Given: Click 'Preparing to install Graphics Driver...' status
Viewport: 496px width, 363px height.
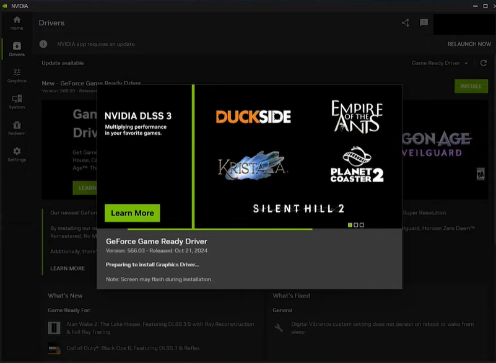Looking at the screenshot, I should [x=152, y=265].
